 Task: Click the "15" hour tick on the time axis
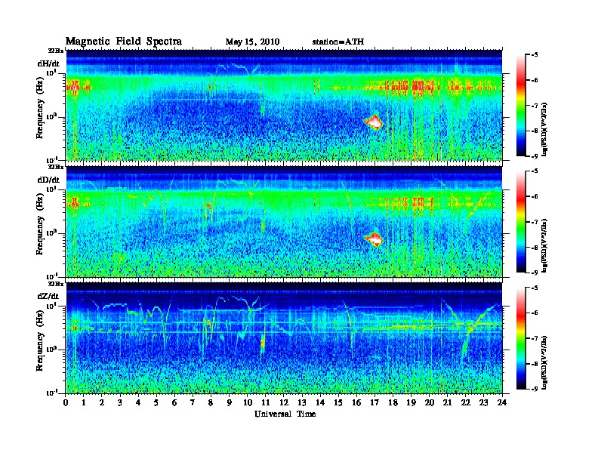(x=338, y=402)
